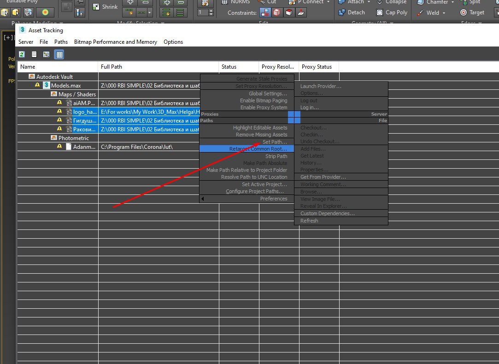Open the Status Log icon in Asset Tracking

(x=34, y=54)
